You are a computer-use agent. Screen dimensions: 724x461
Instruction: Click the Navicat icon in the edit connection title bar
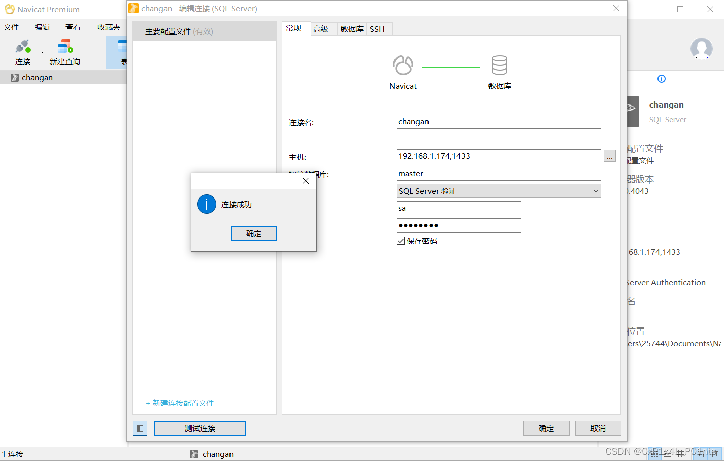(x=134, y=8)
